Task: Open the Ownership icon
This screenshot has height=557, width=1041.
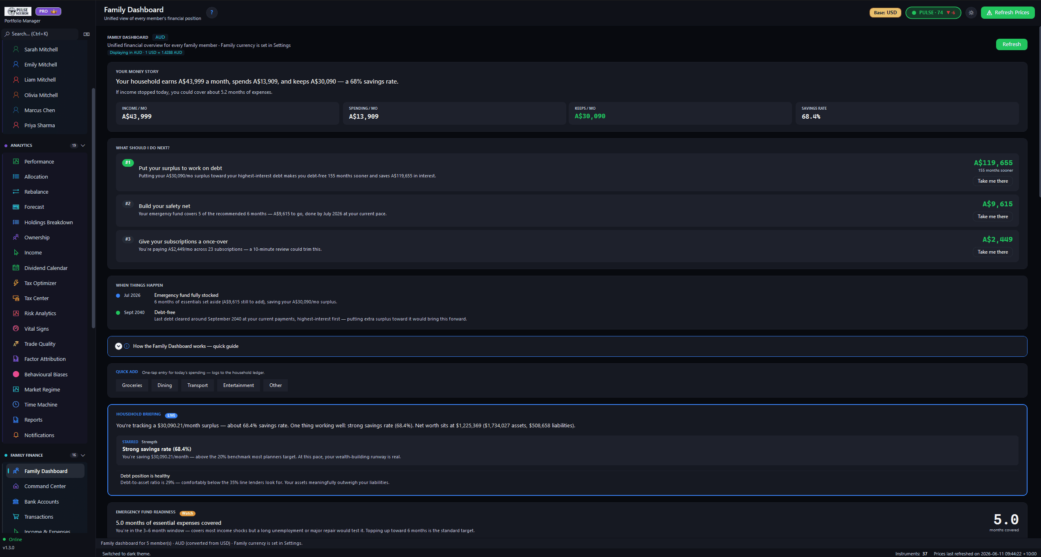Action: (16, 237)
